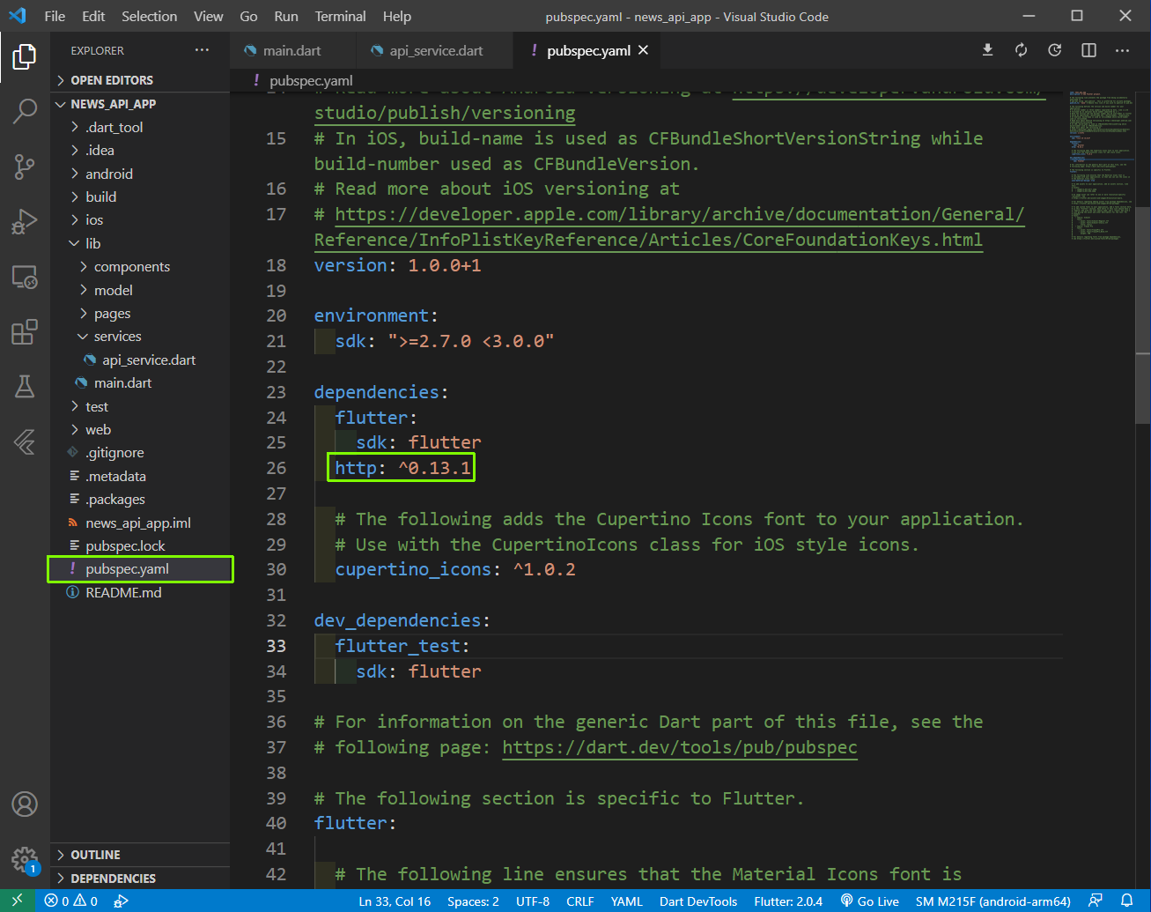Screen dimensions: 1151x912
Task: Open api_service.dart in explorer tree
Action: tap(149, 360)
